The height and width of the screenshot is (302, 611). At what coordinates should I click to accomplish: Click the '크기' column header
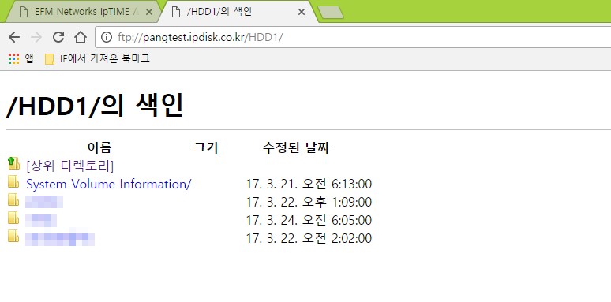pos(206,147)
